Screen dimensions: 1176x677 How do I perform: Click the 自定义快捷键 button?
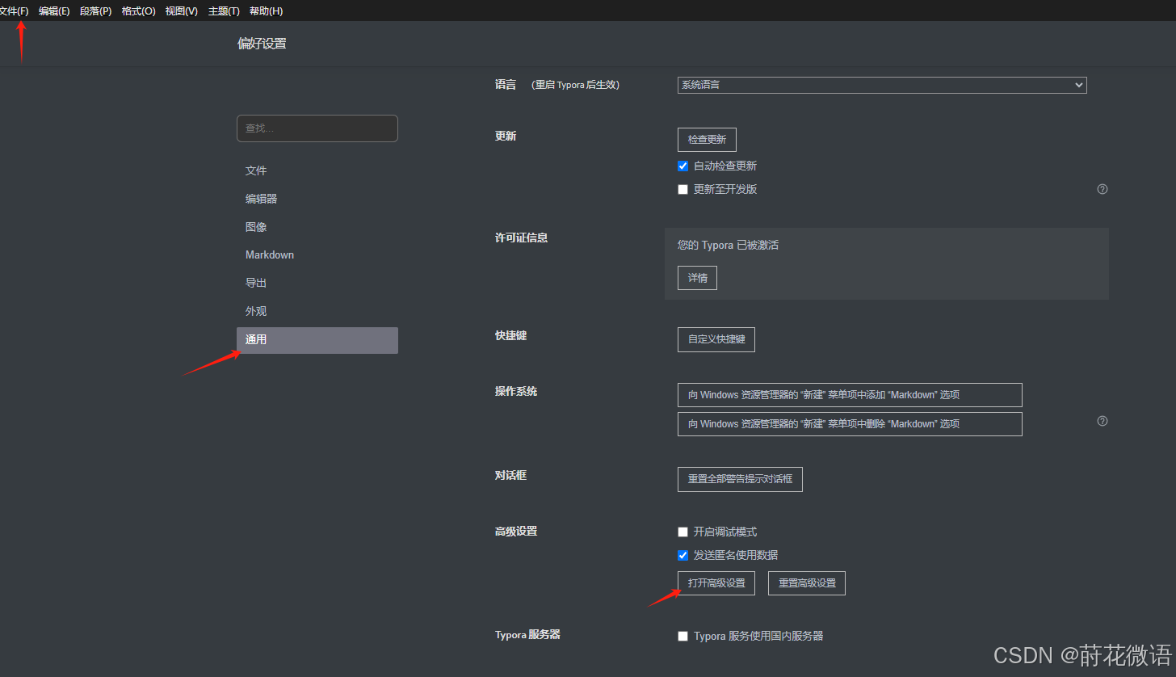(x=716, y=339)
